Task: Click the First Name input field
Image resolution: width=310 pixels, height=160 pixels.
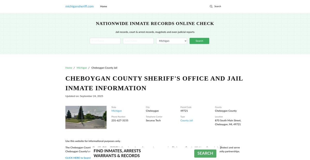Action: click(x=105, y=41)
